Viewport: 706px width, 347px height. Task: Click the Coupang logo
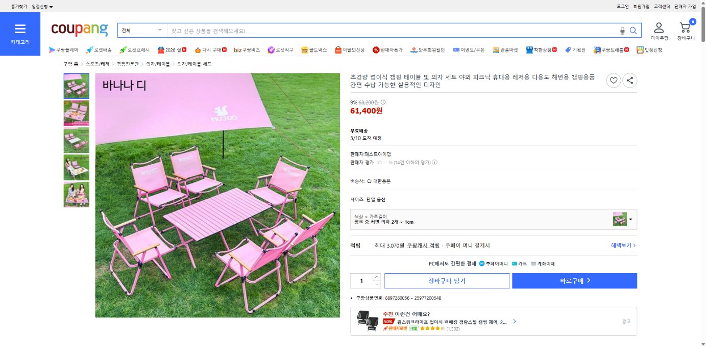coord(79,30)
